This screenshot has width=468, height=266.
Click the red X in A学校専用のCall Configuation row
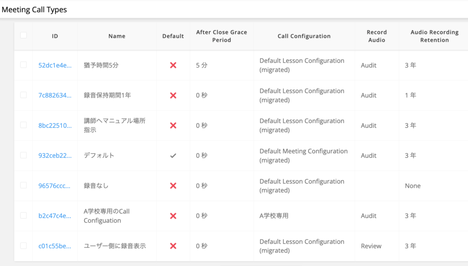(x=173, y=216)
